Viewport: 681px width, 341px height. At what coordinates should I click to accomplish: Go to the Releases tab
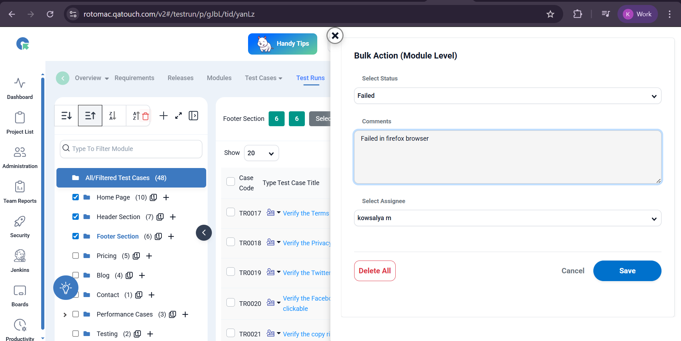click(x=180, y=78)
